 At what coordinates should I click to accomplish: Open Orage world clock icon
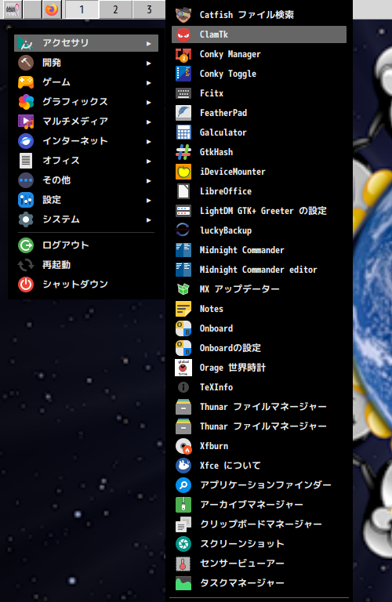183,368
